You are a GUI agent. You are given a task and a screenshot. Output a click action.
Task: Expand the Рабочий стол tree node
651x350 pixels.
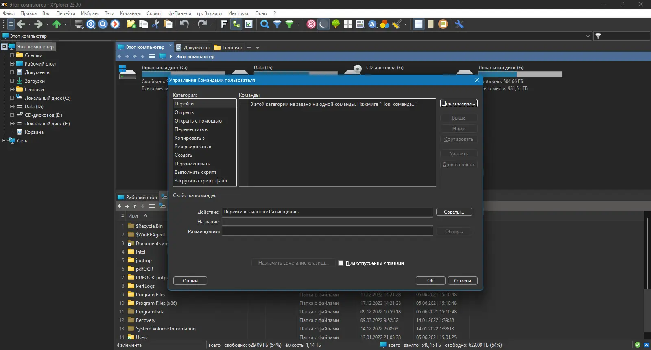tap(12, 64)
